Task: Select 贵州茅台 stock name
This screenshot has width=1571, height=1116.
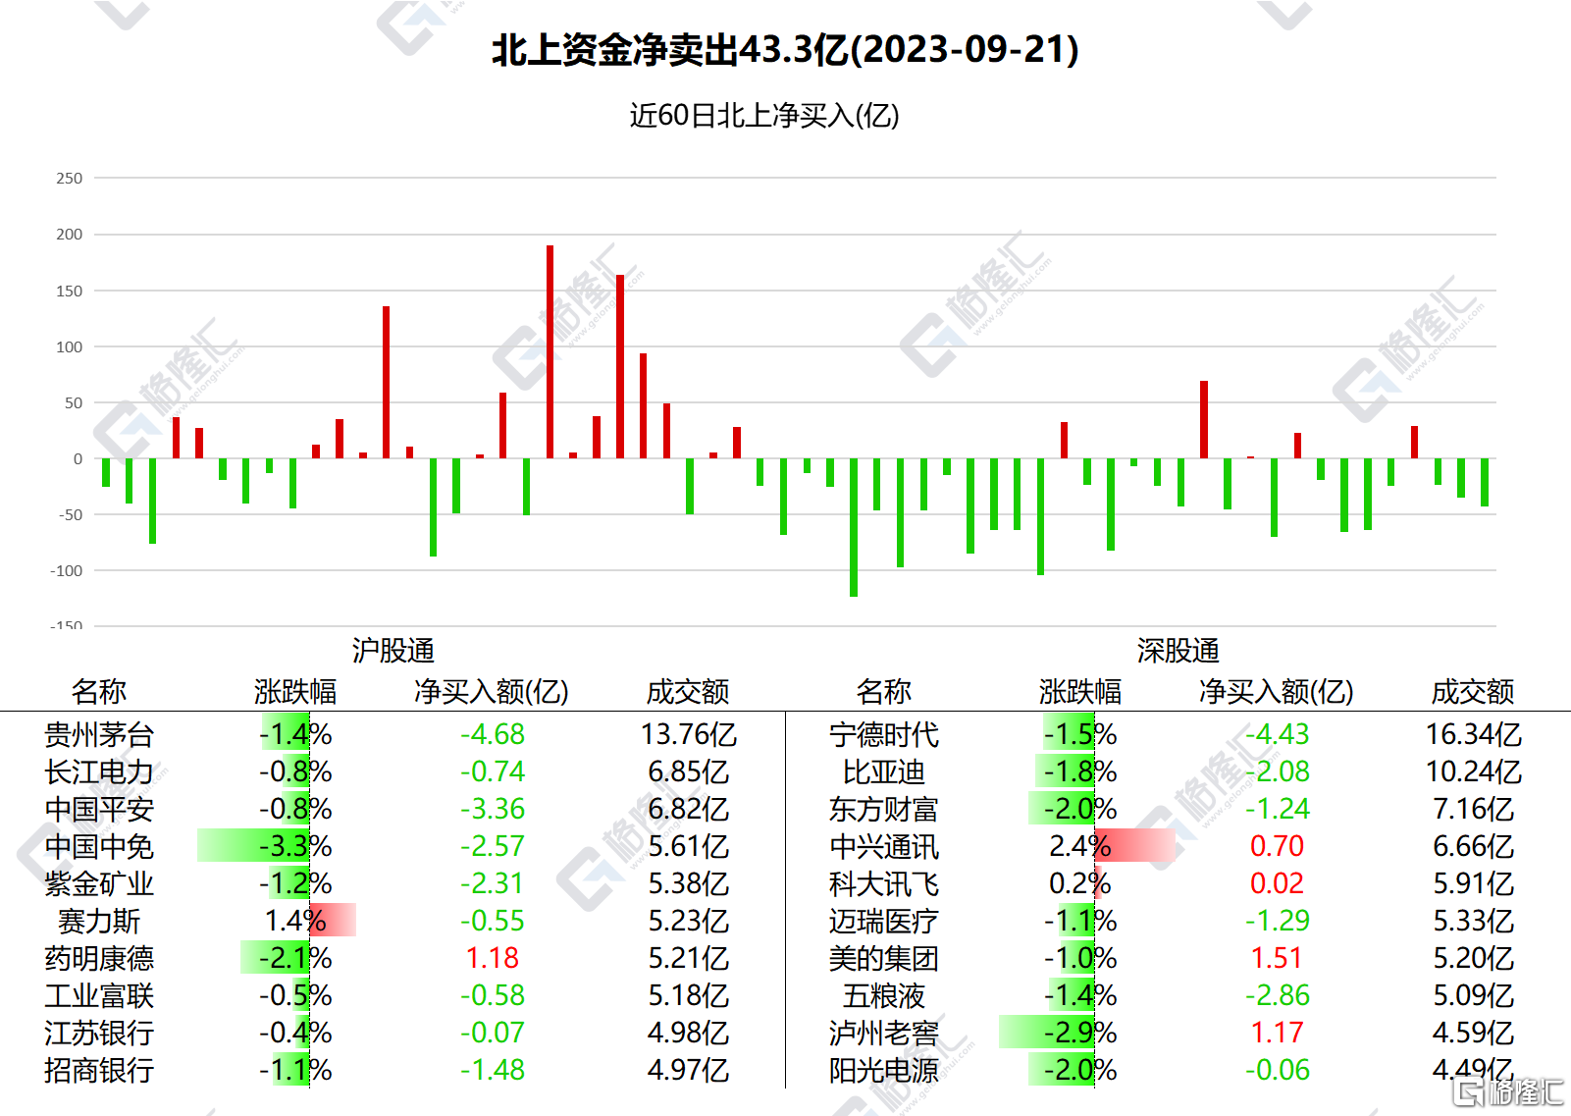Action: point(99,734)
